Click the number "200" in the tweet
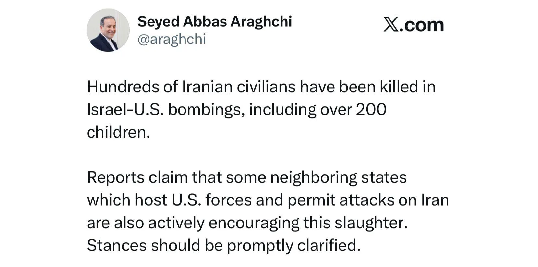The height and width of the screenshot is (267, 538). click(x=371, y=110)
